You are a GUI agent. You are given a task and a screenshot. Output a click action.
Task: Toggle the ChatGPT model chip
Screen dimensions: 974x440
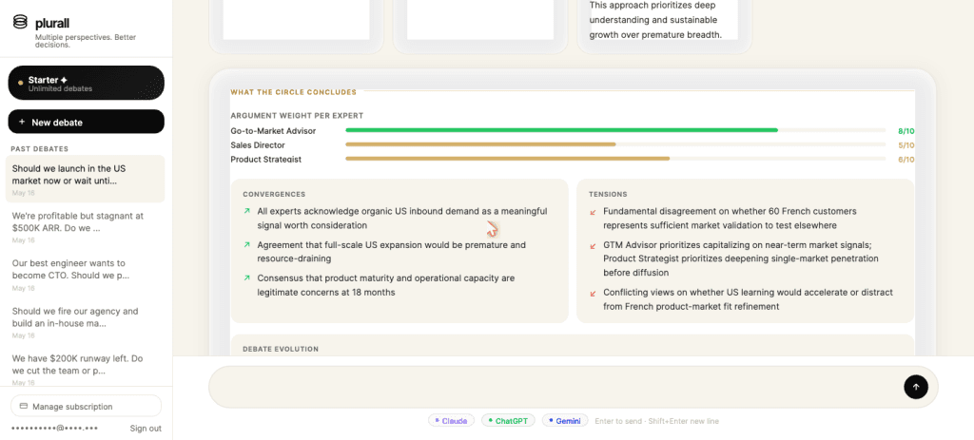(508, 421)
